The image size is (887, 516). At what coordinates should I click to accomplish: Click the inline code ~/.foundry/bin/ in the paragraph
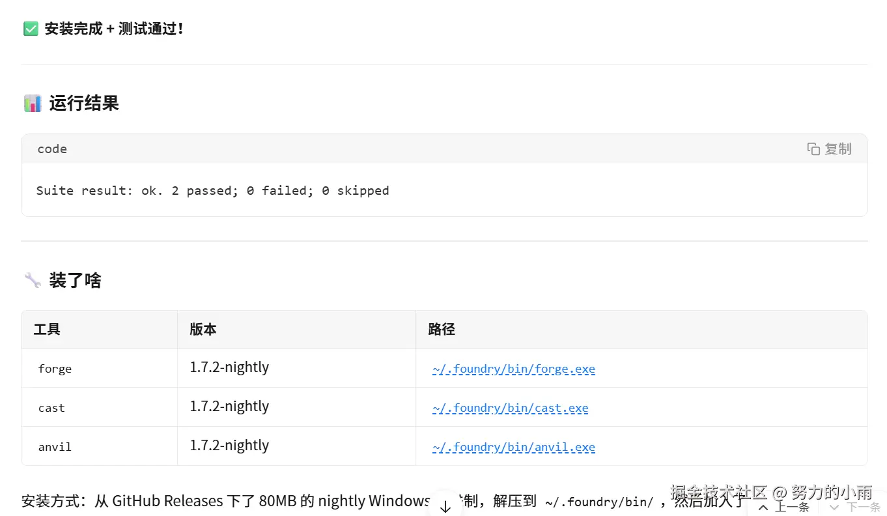pos(599,502)
